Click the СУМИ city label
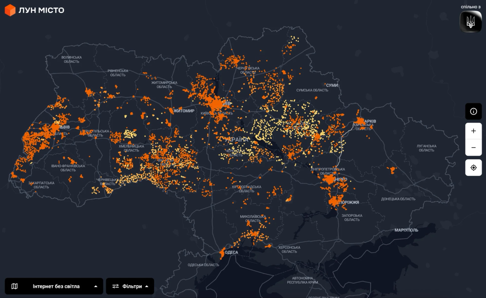This screenshot has height=298, width=486. click(x=332, y=85)
